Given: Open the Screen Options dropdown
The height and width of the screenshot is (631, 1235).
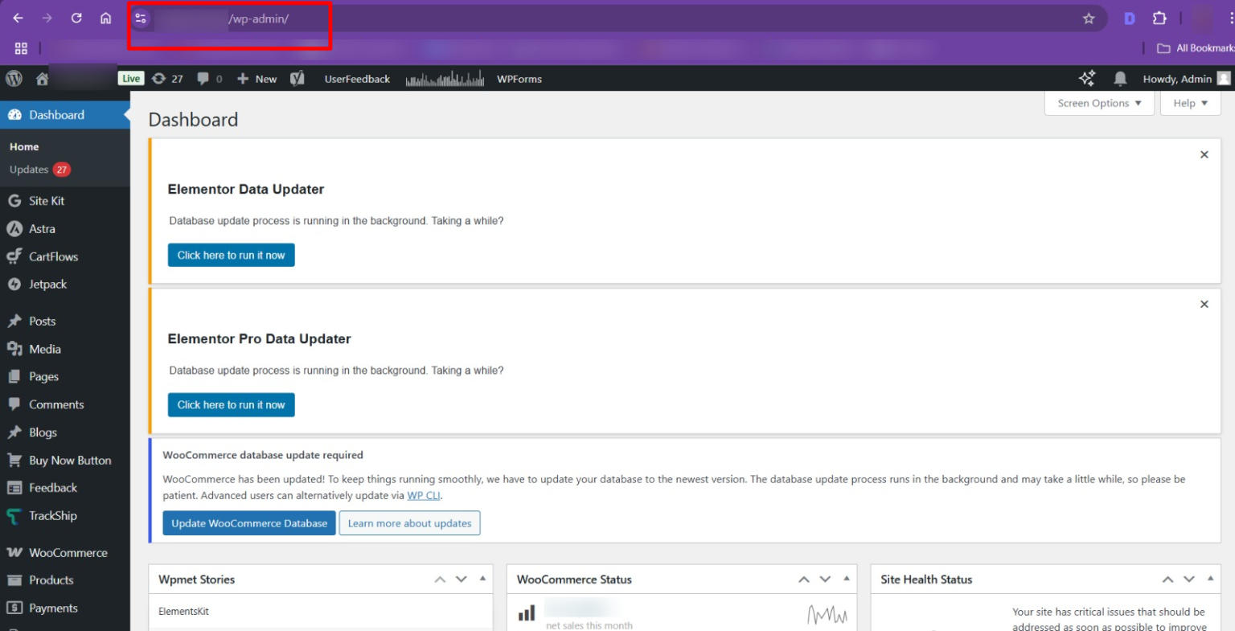Looking at the screenshot, I should click(x=1098, y=103).
